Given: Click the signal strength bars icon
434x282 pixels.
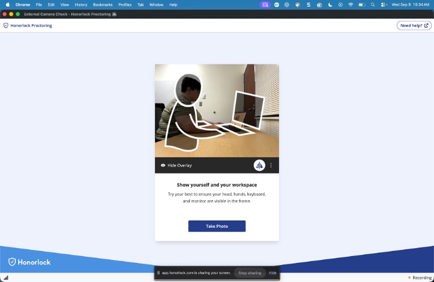Looking at the screenshot, I should pos(6,277).
